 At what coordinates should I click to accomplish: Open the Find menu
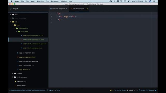pos(47,1)
